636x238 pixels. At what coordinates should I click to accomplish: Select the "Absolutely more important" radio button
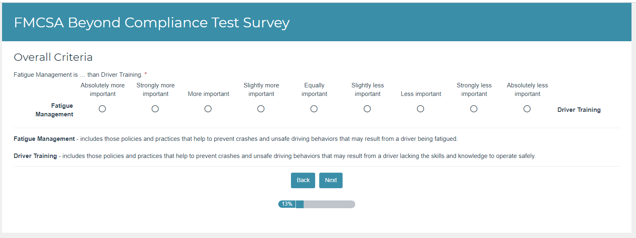pos(102,109)
